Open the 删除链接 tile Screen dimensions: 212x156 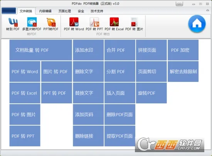point(88,136)
